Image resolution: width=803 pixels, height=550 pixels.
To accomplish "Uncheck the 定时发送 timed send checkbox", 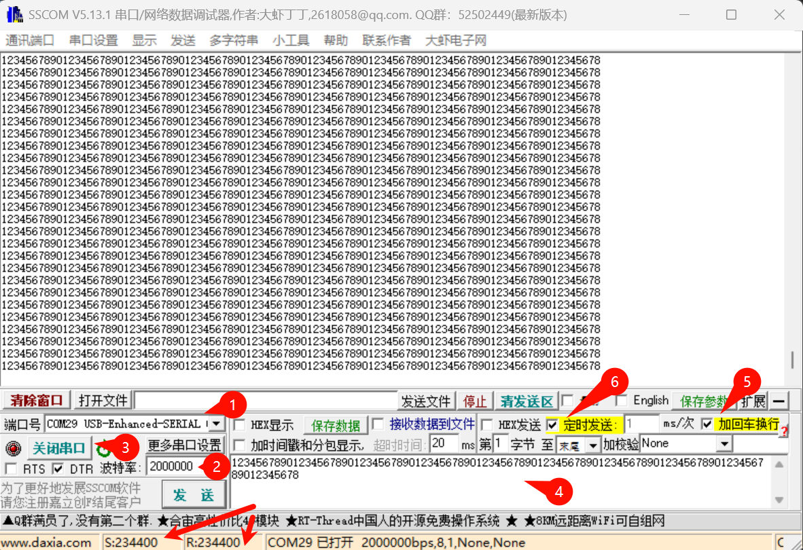I will pyautogui.click(x=552, y=424).
